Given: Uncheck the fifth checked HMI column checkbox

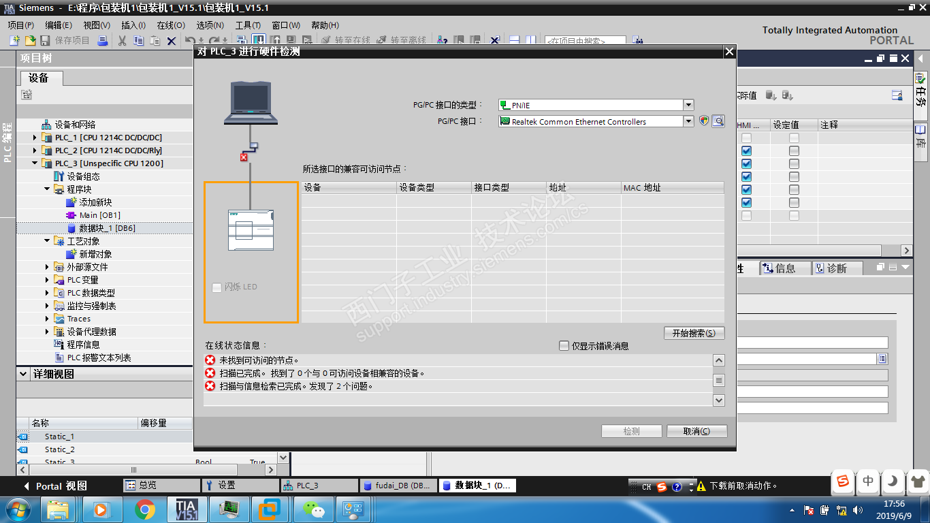Looking at the screenshot, I should click(x=746, y=203).
